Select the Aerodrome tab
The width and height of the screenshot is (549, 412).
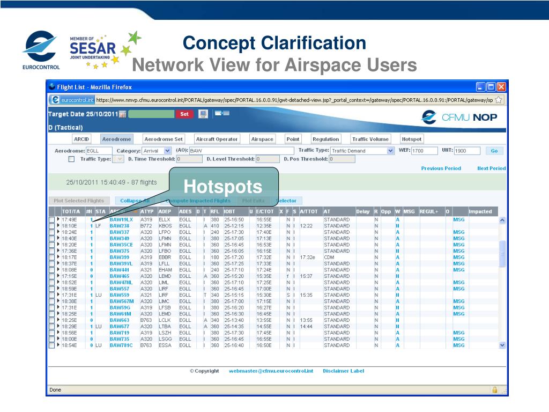(116, 139)
